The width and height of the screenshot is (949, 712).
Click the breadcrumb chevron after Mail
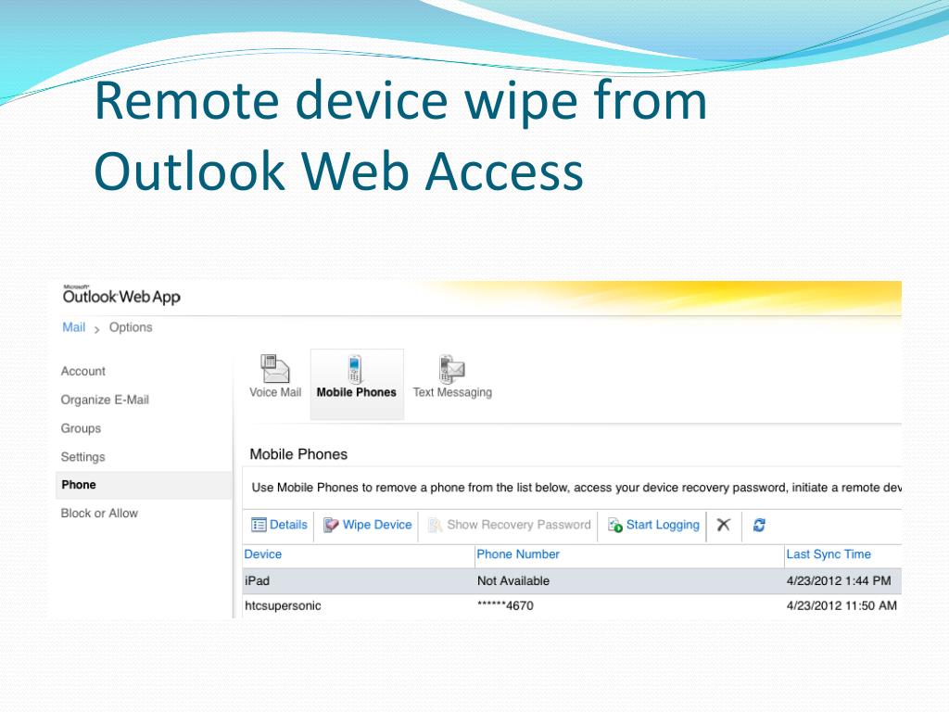click(96, 329)
